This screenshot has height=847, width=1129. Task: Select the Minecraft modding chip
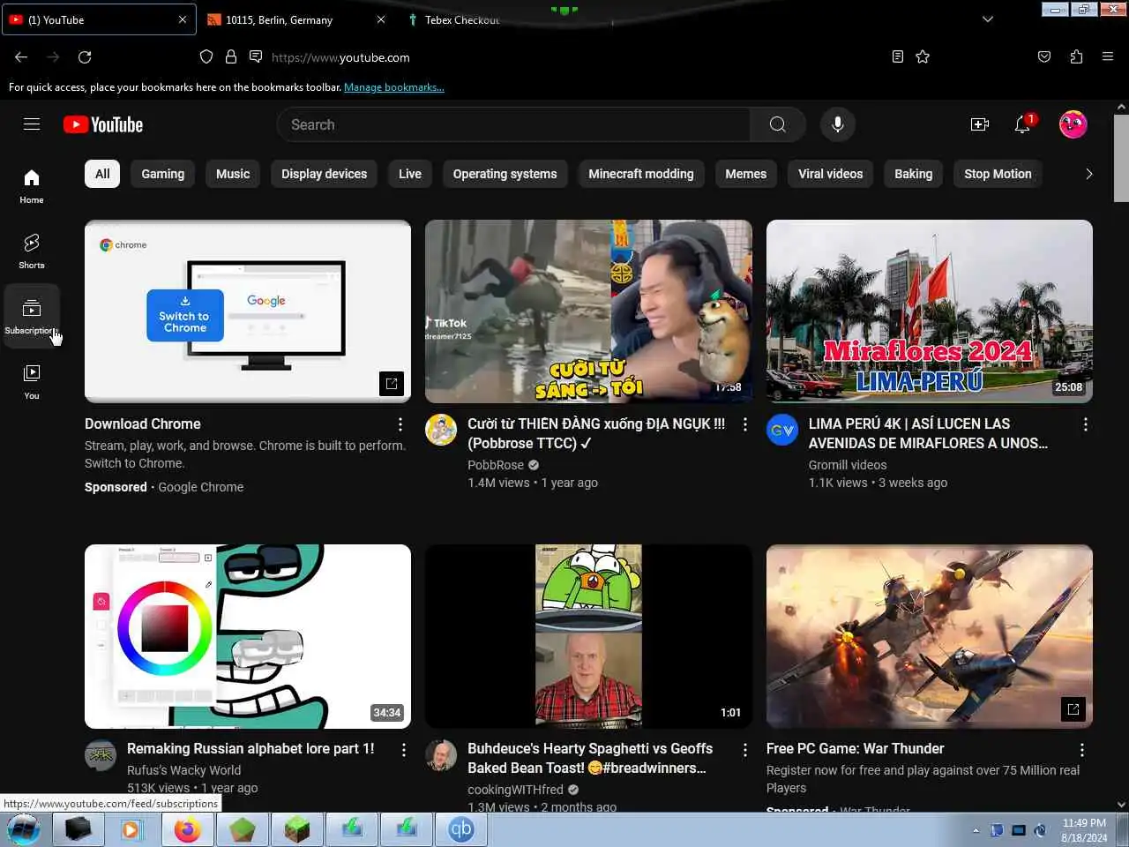[641, 174]
